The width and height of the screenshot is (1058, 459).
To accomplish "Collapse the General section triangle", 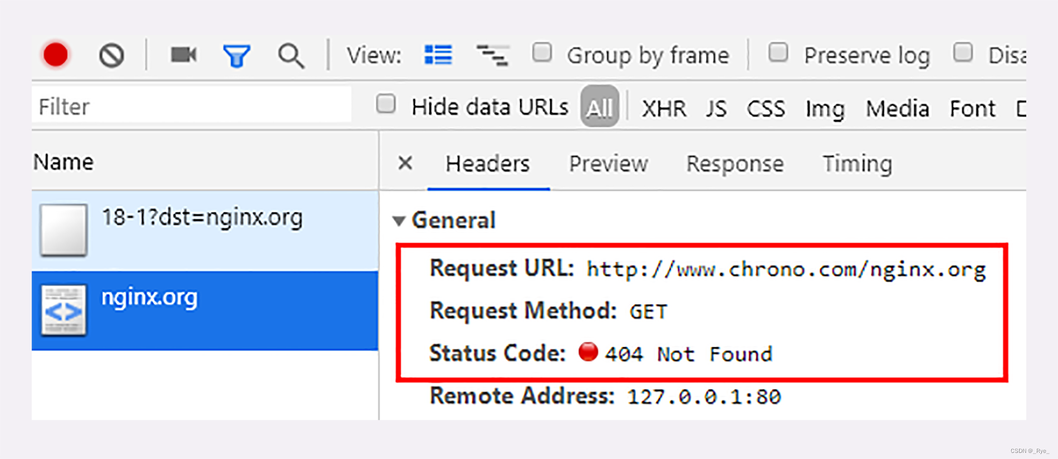I will 399,221.
